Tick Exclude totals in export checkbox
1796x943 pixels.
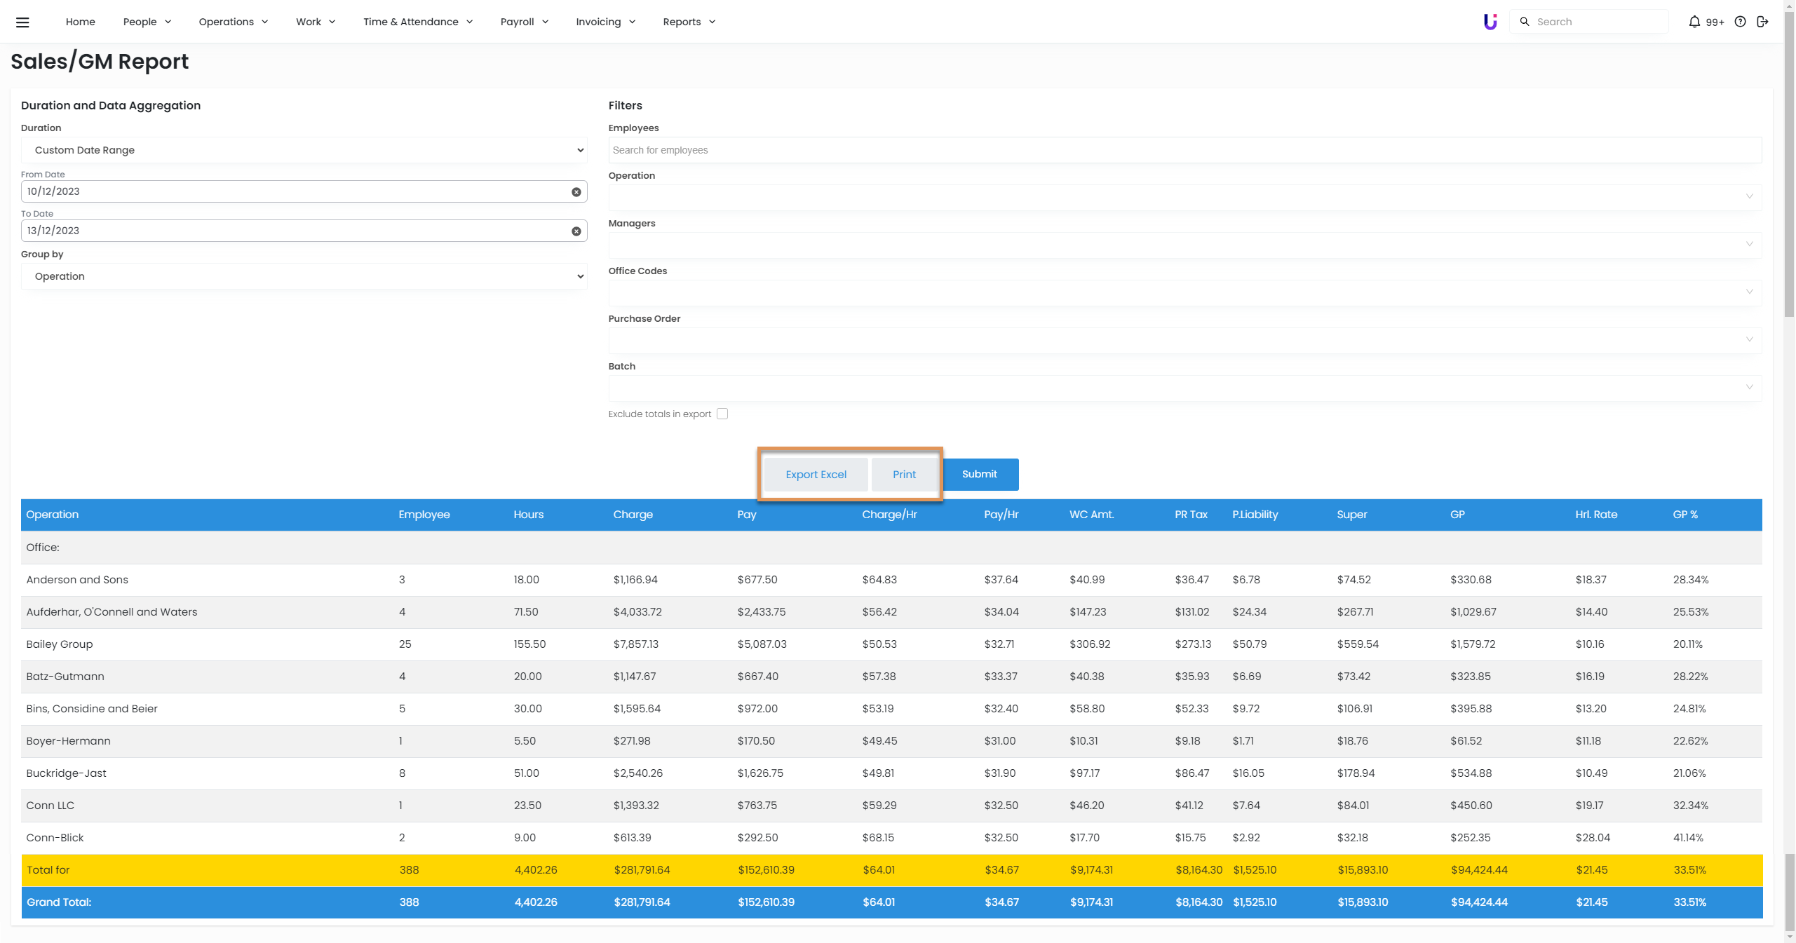pos(722,414)
